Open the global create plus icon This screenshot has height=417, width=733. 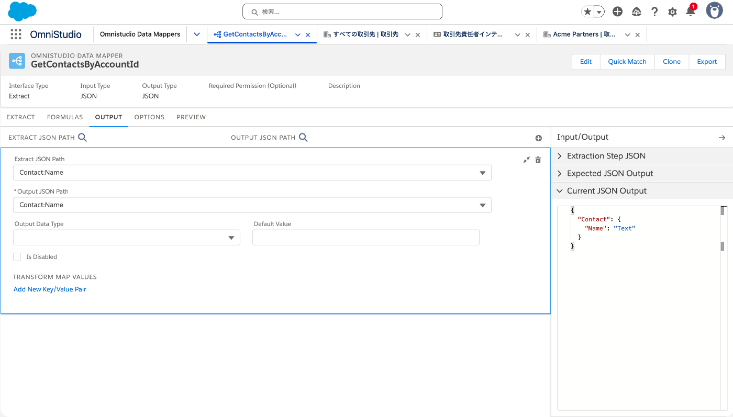[x=617, y=12]
